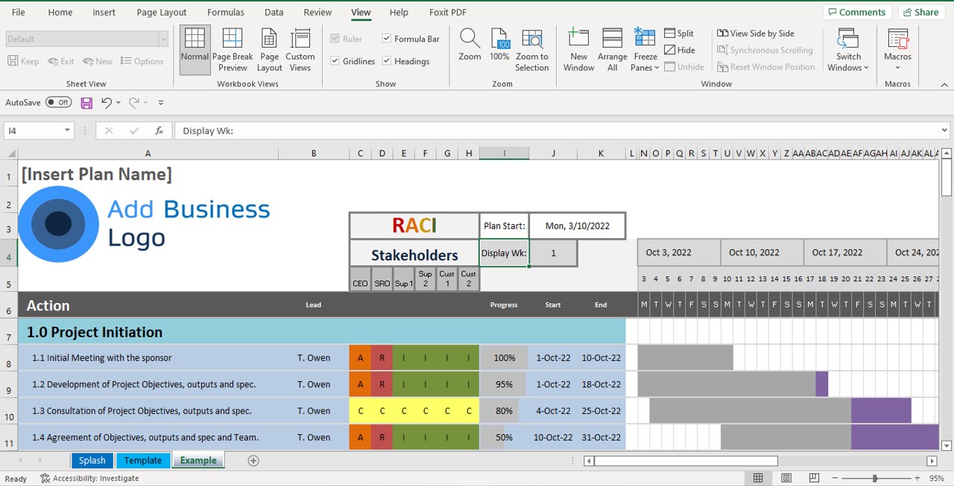
Task: Open the Undo history dropdown
Action: (119, 103)
